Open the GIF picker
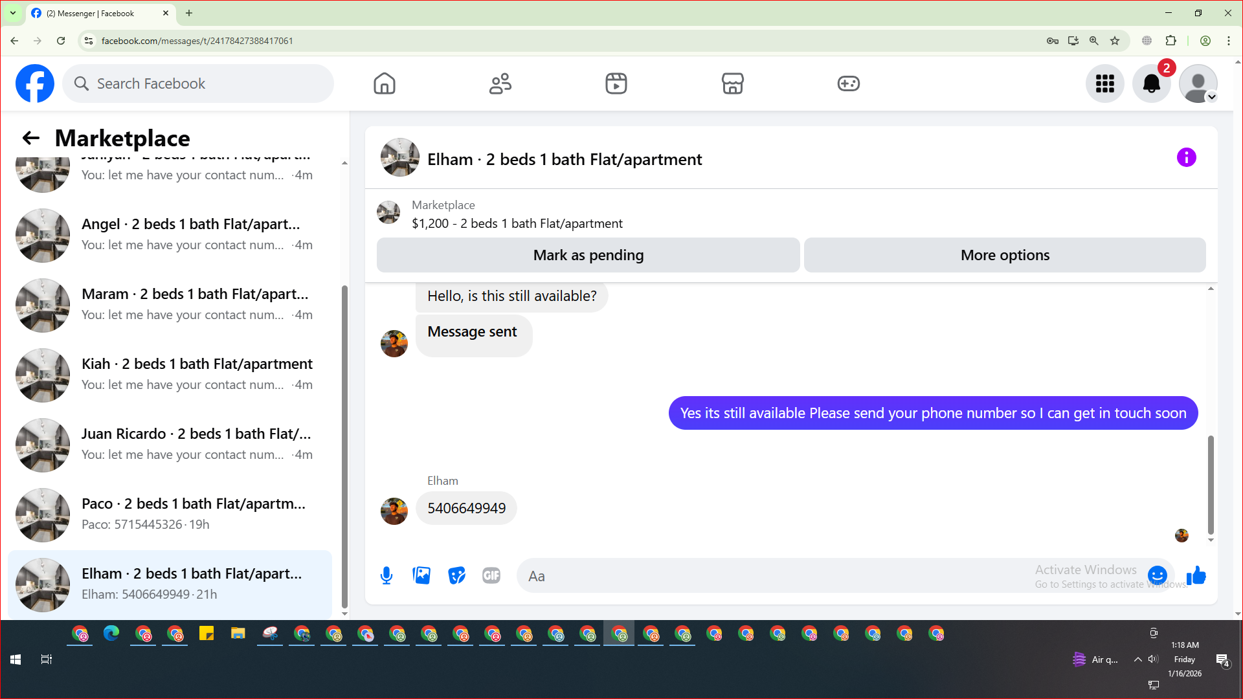Viewport: 1243px width, 699px height. point(491,575)
